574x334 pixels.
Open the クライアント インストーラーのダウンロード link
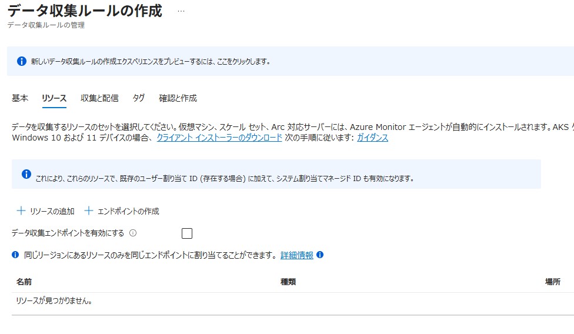click(219, 138)
